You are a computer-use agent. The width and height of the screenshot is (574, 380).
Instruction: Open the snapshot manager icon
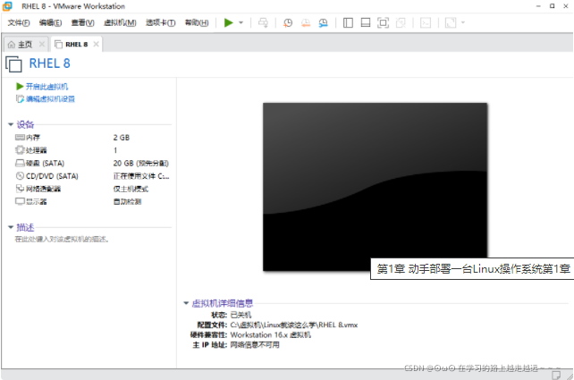[323, 22]
